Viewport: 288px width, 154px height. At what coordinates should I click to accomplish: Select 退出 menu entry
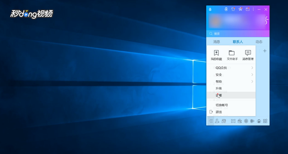(x=231, y=112)
